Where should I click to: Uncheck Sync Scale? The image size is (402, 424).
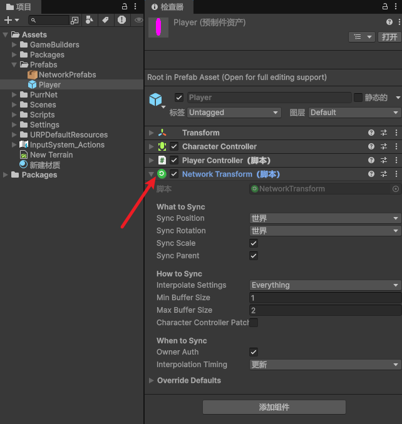(254, 243)
